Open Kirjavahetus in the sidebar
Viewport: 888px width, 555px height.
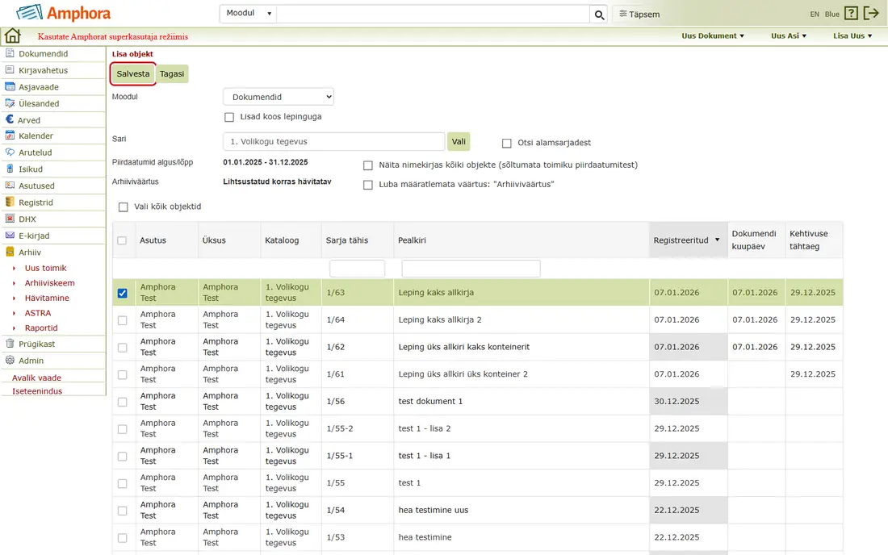[x=43, y=70]
